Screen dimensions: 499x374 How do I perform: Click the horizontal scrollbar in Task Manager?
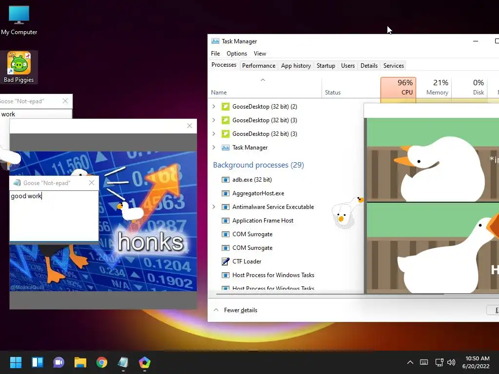(330, 294)
